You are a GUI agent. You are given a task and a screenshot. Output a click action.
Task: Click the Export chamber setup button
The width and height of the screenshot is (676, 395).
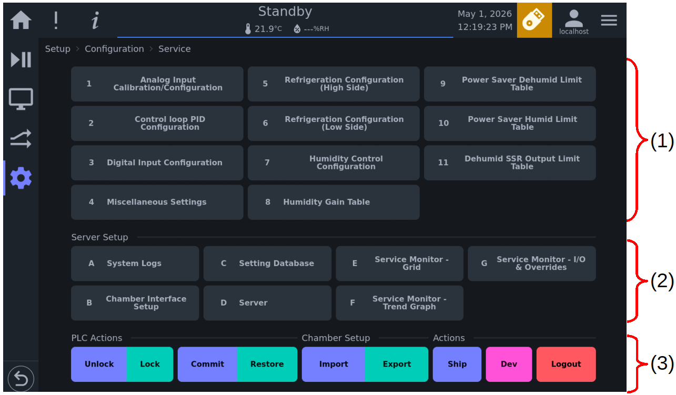click(397, 364)
